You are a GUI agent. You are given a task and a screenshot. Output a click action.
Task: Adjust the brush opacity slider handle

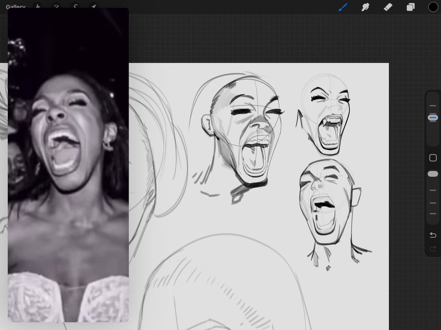[x=433, y=174]
